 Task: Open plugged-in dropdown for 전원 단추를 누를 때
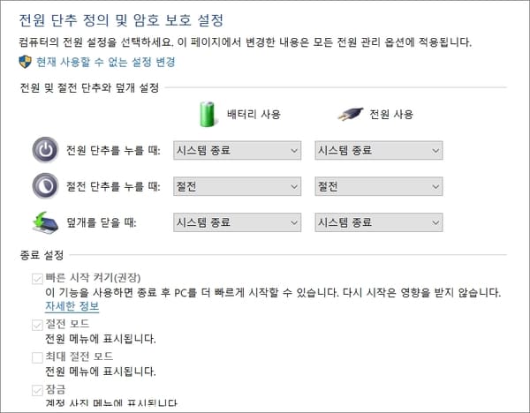click(x=379, y=150)
